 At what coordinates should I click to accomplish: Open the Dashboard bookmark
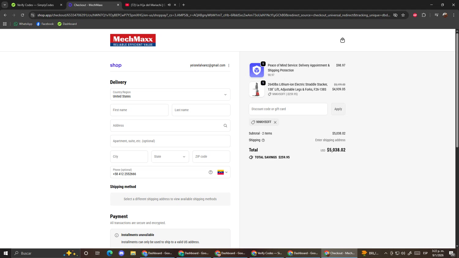pyautogui.click(x=67, y=24)
